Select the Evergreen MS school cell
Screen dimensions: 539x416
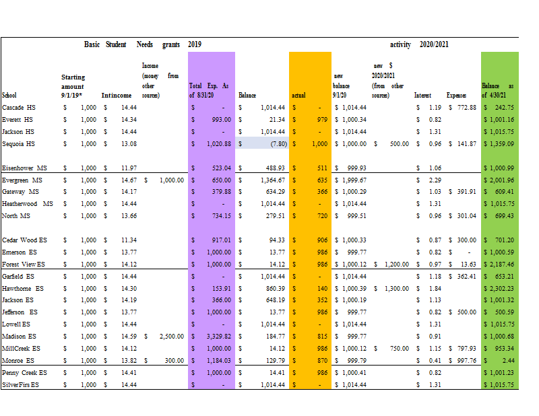pyautogui.click(x=22, y=180)
